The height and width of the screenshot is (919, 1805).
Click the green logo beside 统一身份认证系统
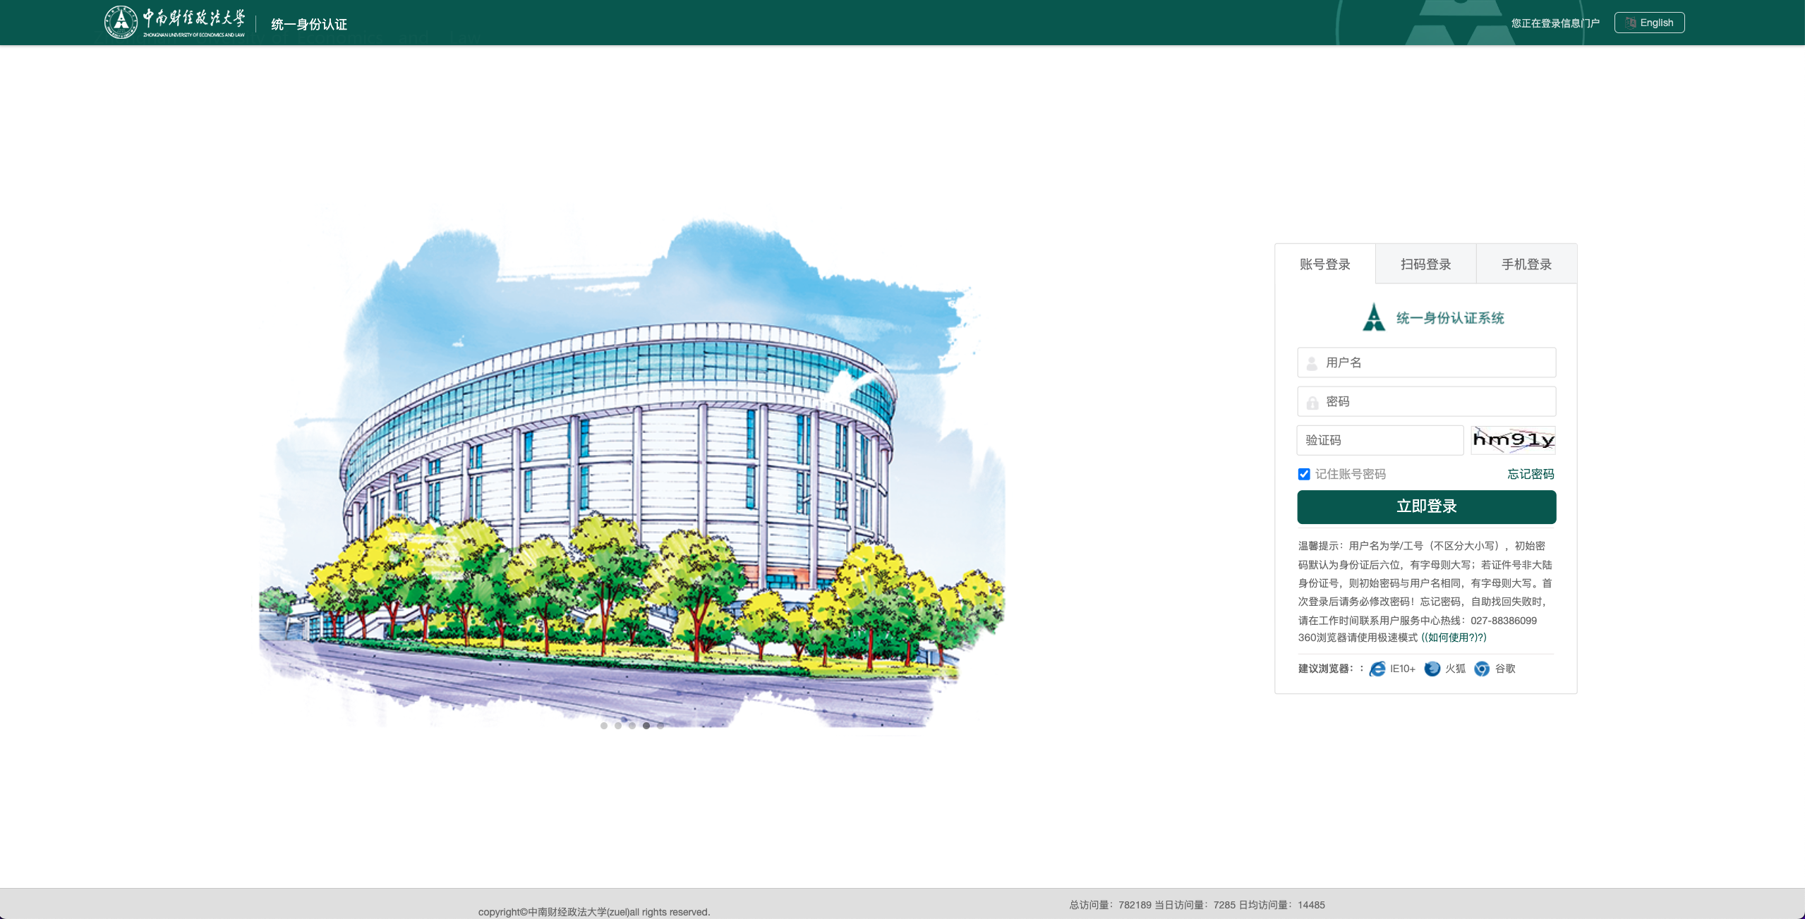tap(1373, 317)
